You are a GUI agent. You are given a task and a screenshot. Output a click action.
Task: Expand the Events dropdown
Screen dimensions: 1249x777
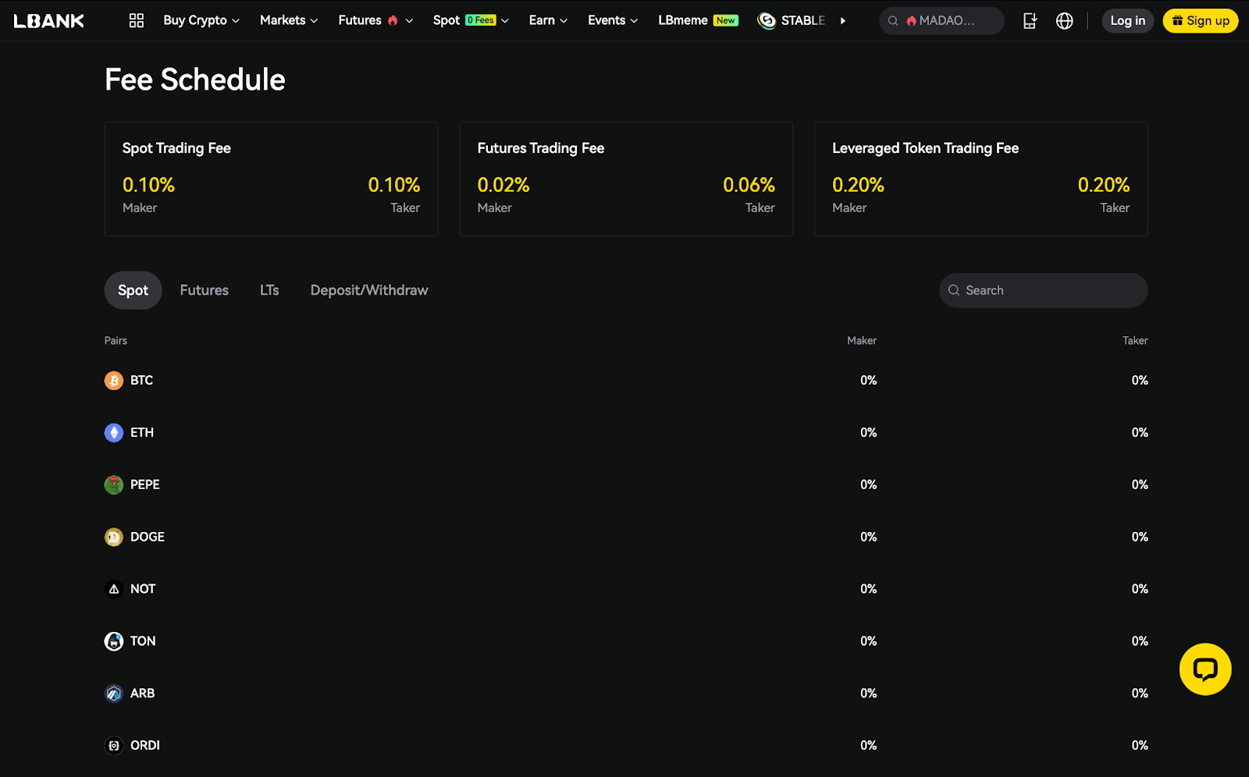(613, 20)
